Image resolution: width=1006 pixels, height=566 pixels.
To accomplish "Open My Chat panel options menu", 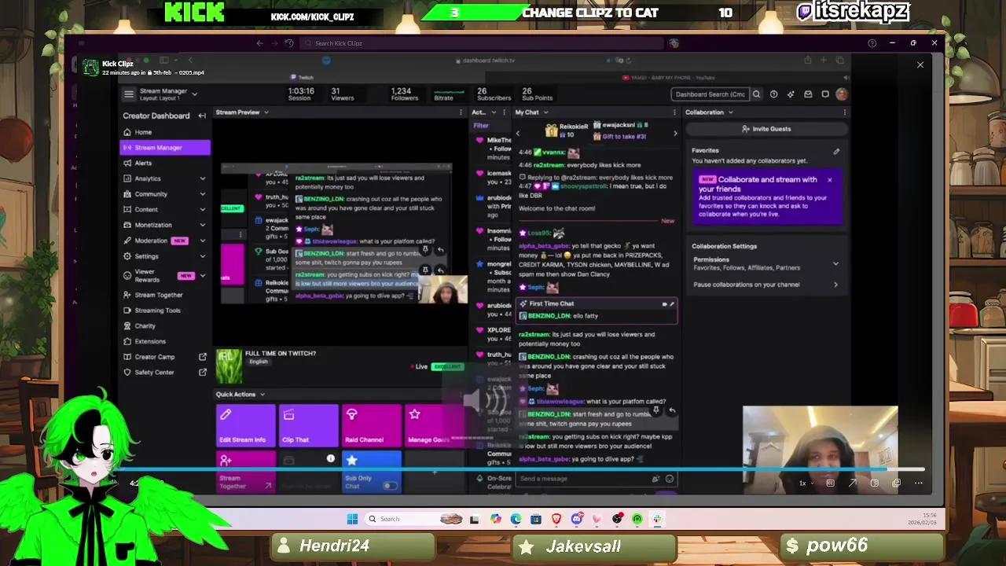I will [674, 112].
